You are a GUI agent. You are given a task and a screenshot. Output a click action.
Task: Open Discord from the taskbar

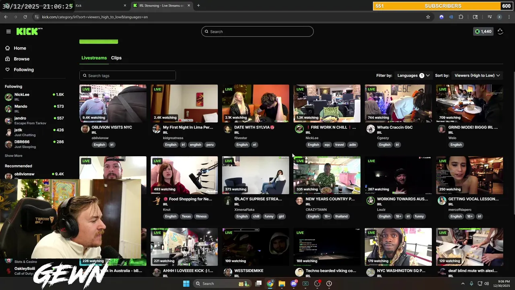294,284
